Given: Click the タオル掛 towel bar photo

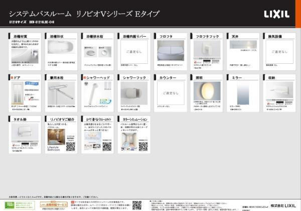Looking at the screenshot, I should 25,132.
